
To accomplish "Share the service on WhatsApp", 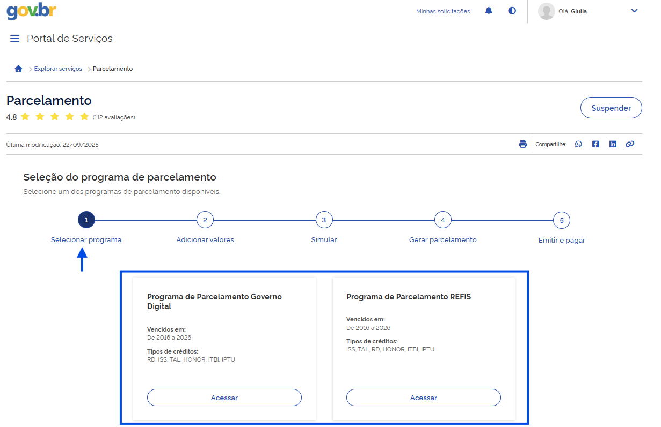I will (578, 144).
